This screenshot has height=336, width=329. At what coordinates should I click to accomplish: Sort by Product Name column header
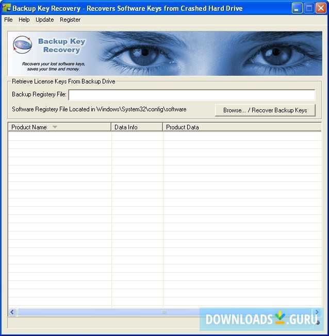(59, 127)
